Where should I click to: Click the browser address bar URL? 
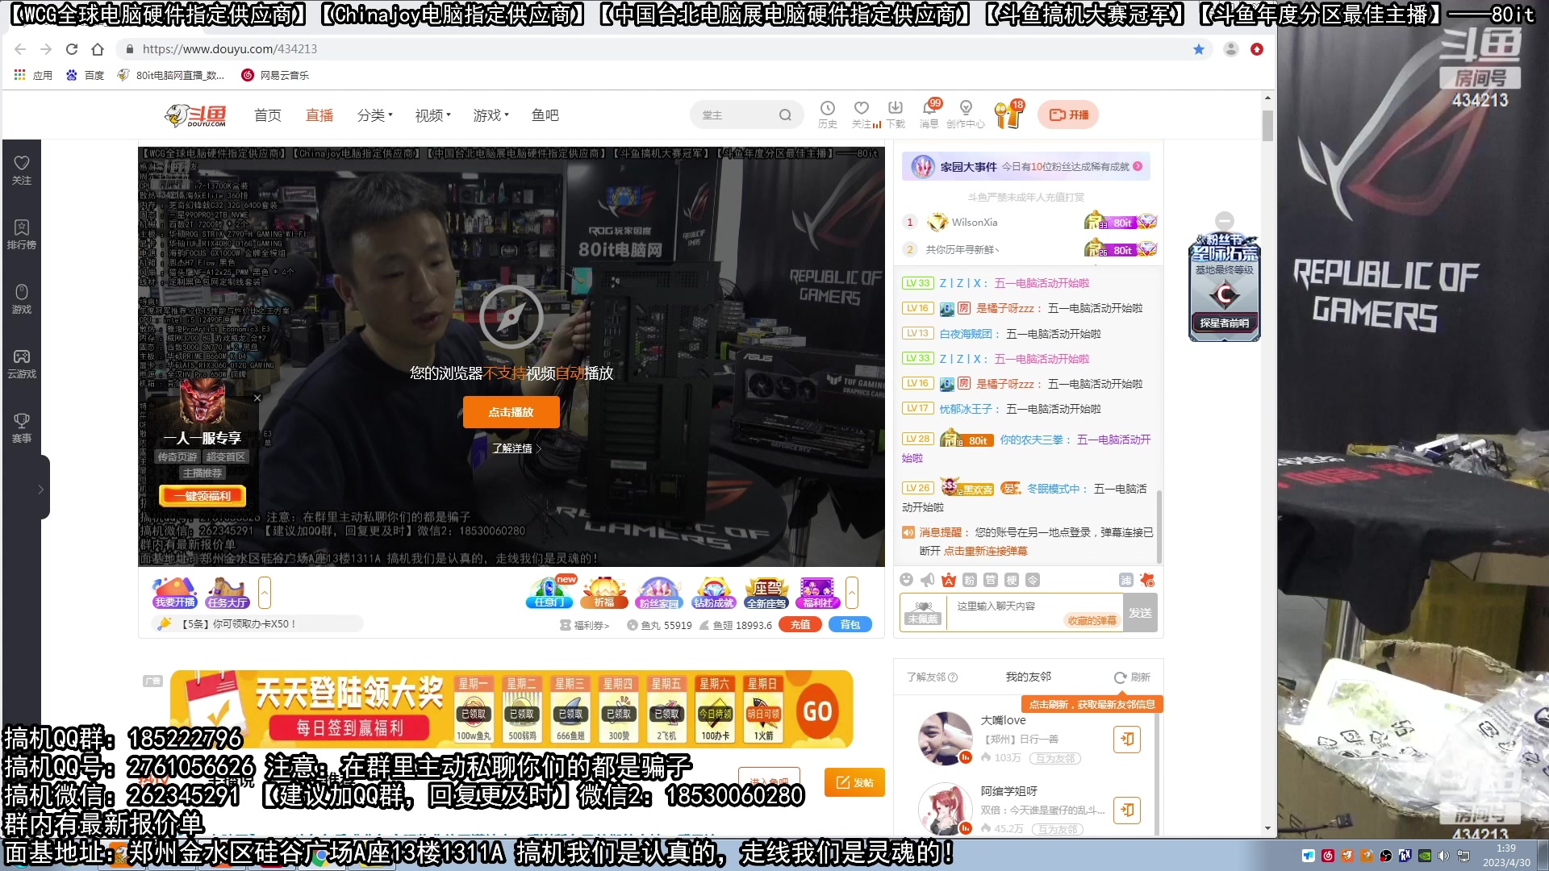click(230, 49)
